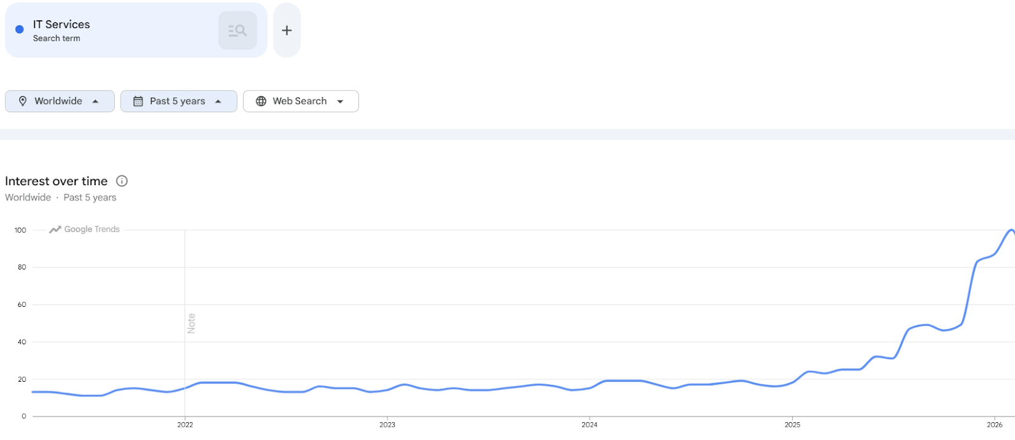Select the 2022 label on the time axis
Viewport: 1015px width, 440px height.
[185, 425]
